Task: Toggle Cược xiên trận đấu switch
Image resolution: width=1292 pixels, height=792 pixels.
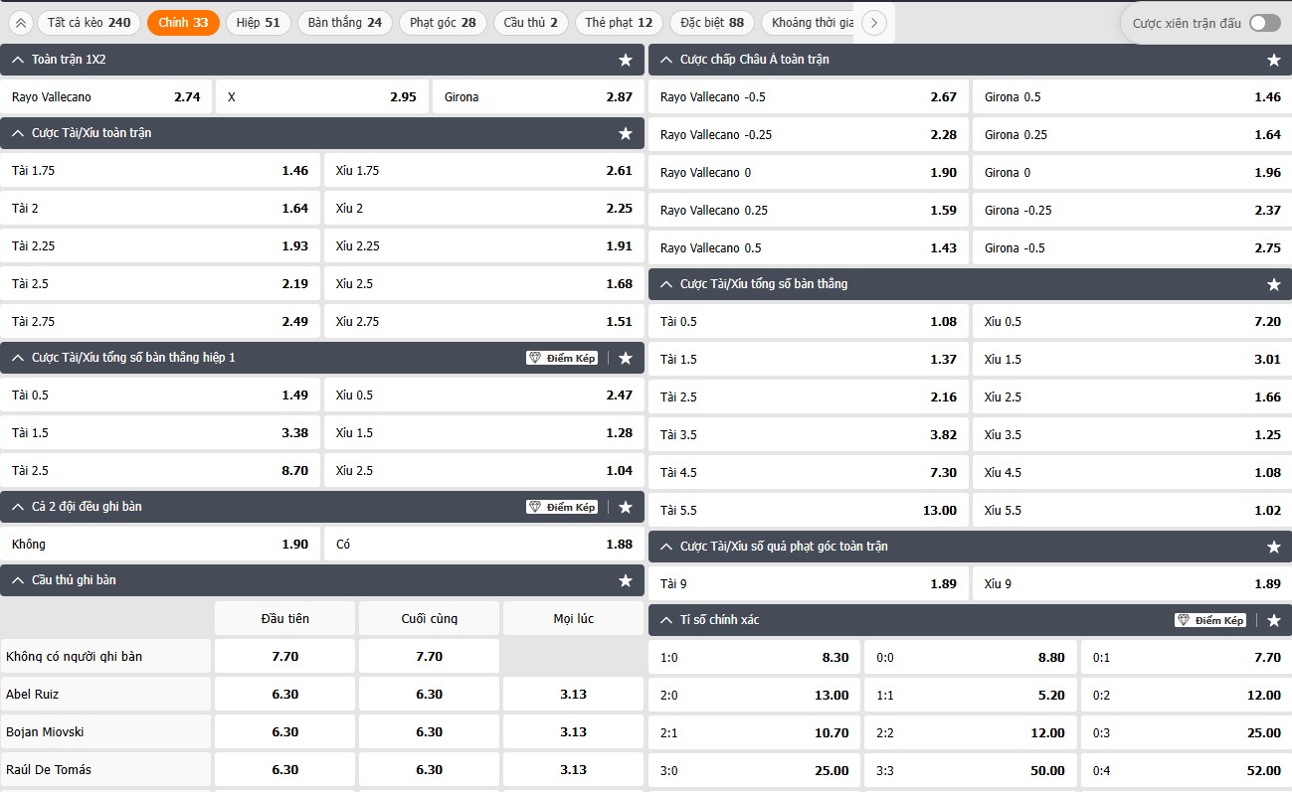Action: [1265, 23]
